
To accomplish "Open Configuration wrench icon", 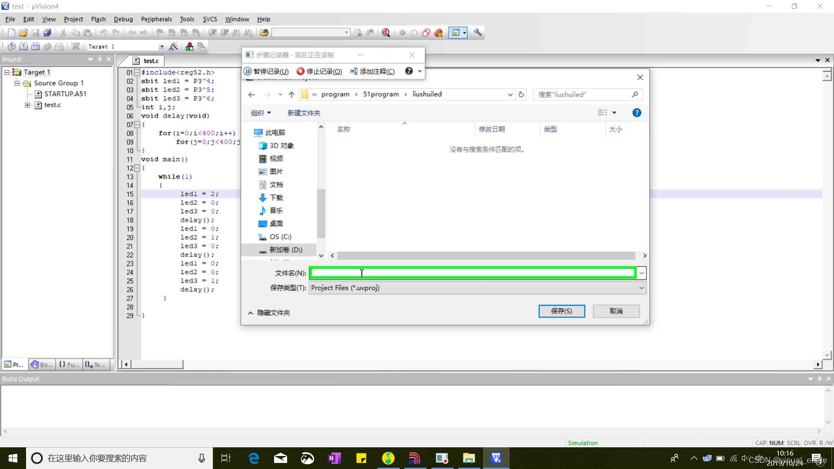I will click(x=478, y=33).
